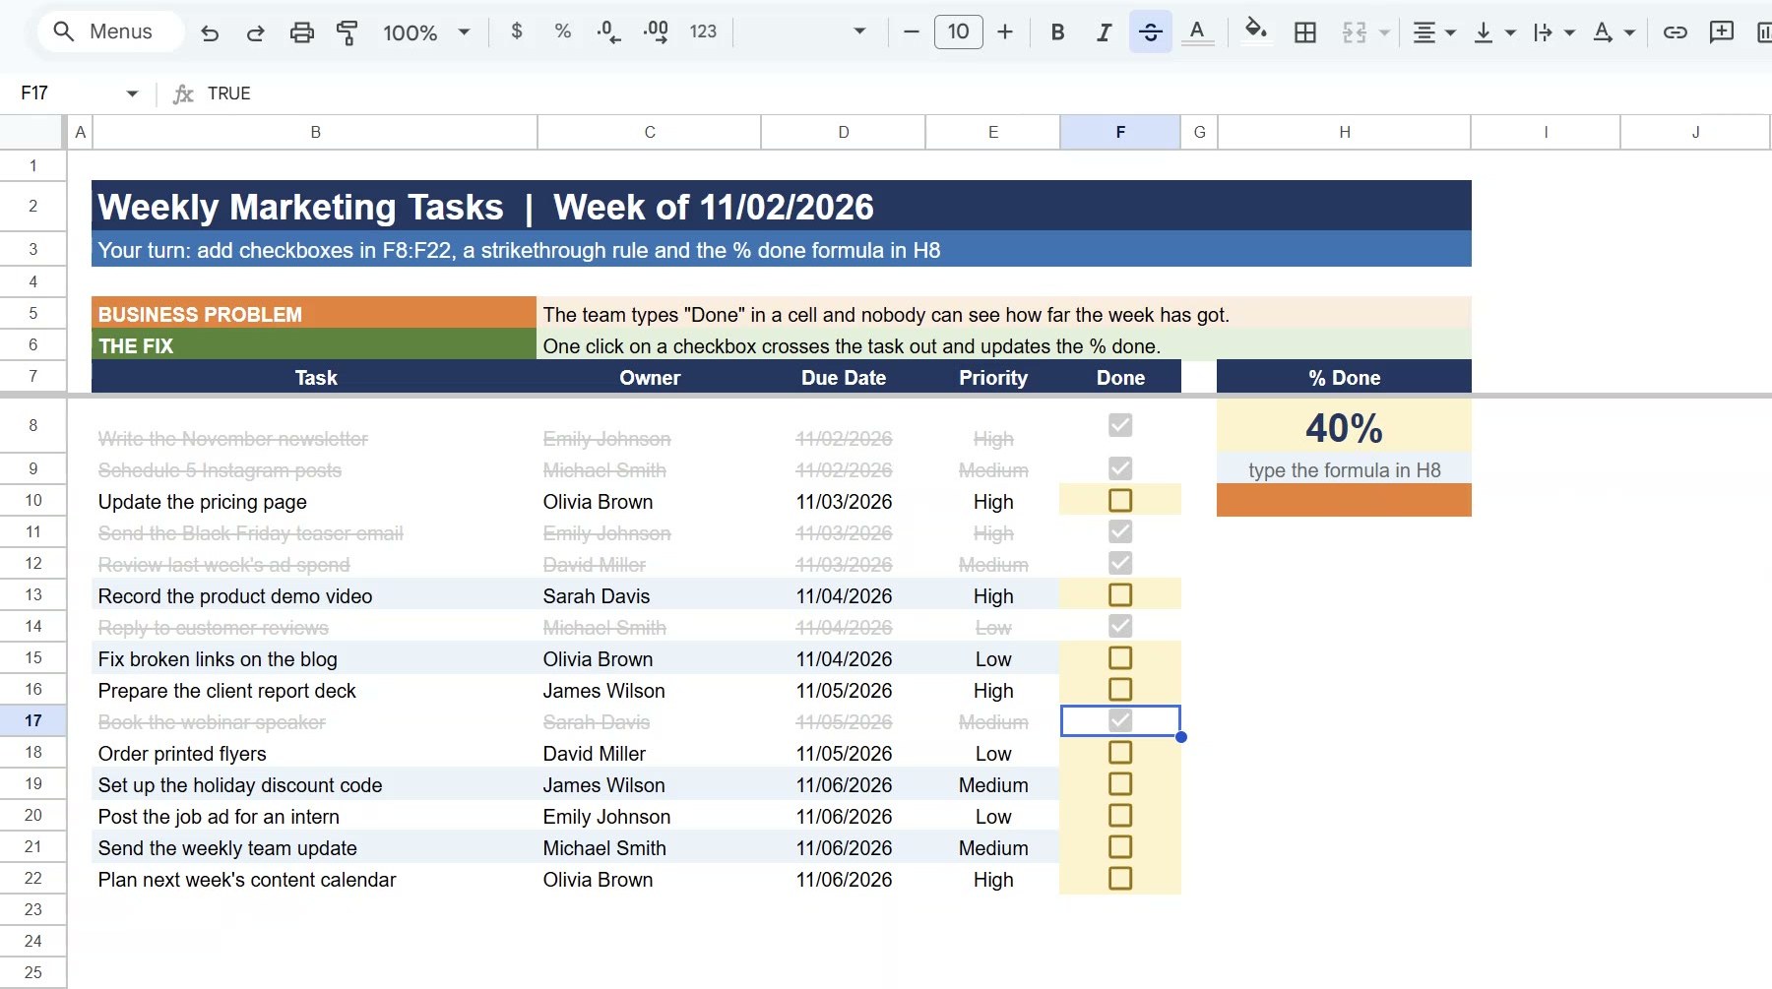1772x989 pixels.
Task: Apply percent format icon
Action: (x=562, y=31)
